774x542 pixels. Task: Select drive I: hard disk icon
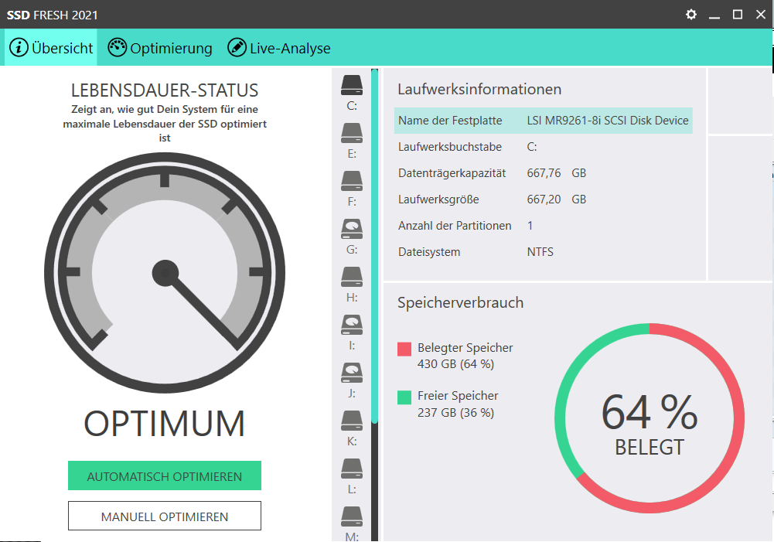352,325
